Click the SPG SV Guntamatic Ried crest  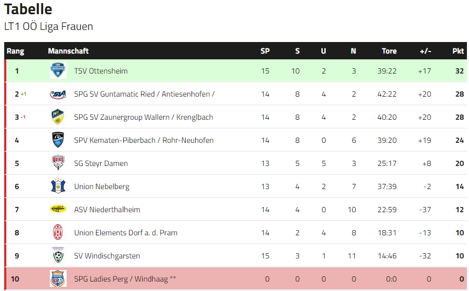coord(58,94)
